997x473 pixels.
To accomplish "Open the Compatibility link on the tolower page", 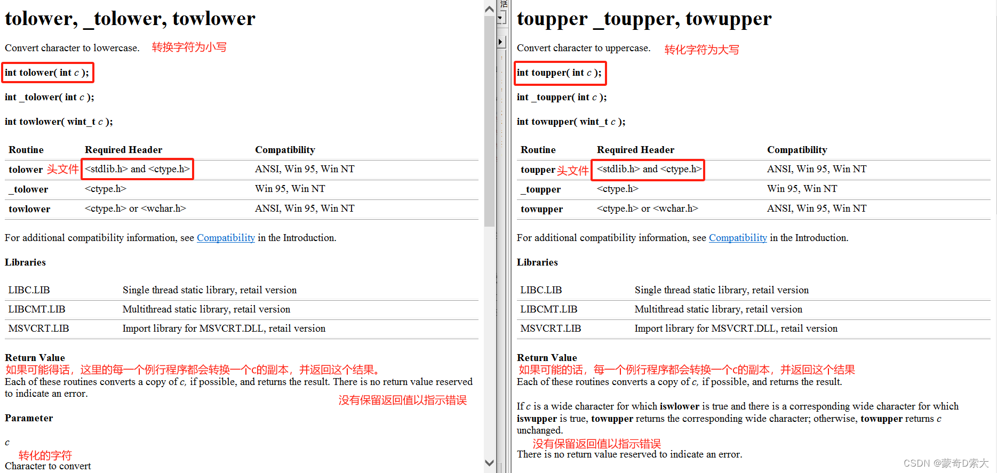I will pyautogui.click(x=226, y=238).
